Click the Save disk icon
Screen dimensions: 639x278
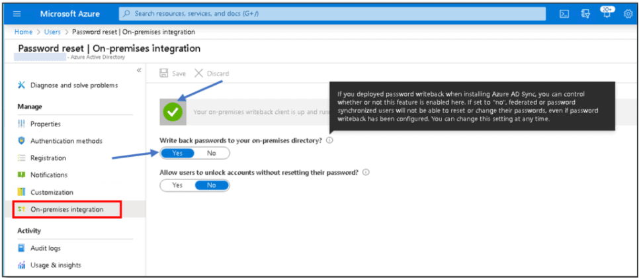164,73
